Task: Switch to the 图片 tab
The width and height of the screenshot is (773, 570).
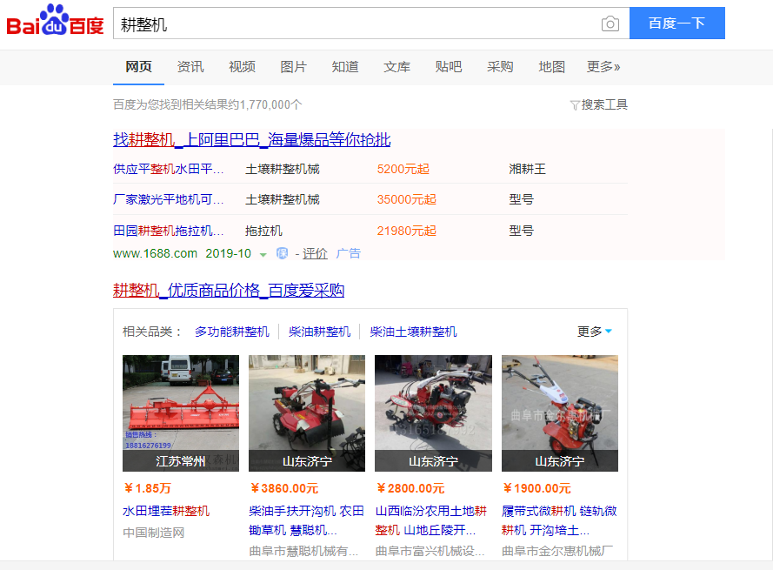Action: click(x=294, y=67)
